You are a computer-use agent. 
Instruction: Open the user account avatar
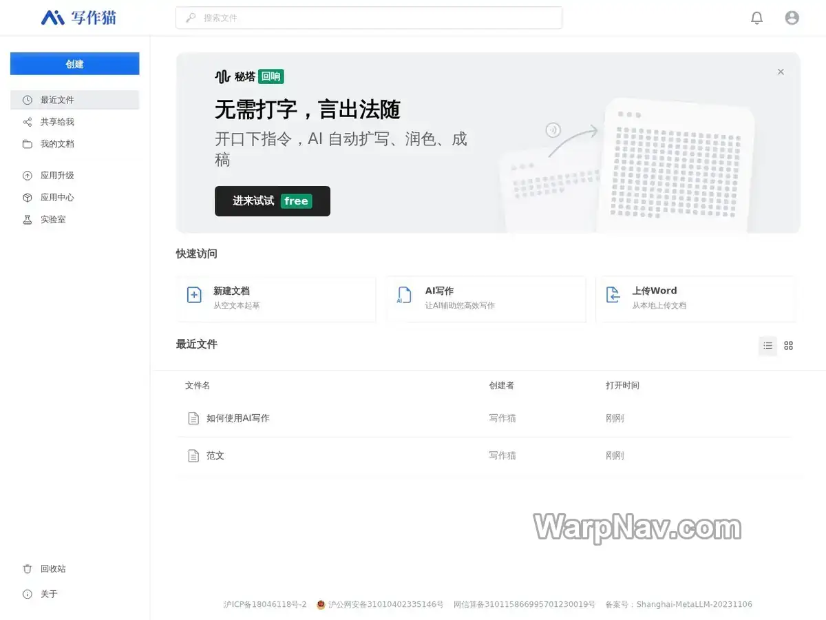[792, 18]
